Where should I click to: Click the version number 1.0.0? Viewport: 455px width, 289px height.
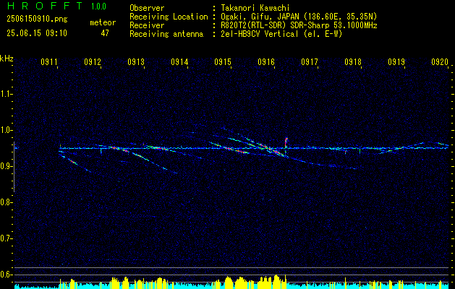(x=99, y=7)
